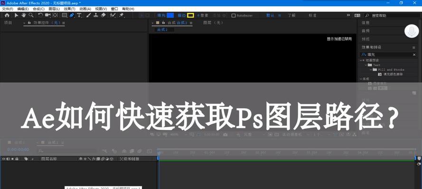422x189 pixels.
Task: Collapse the Fill and Stroke folder
Action: tap(371, 69)
